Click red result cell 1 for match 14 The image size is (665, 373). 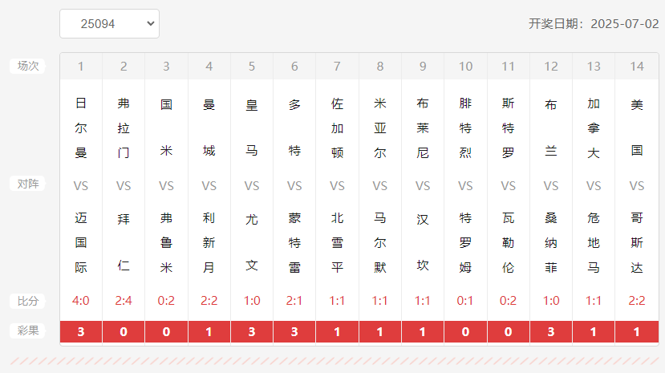click(637, 331)
